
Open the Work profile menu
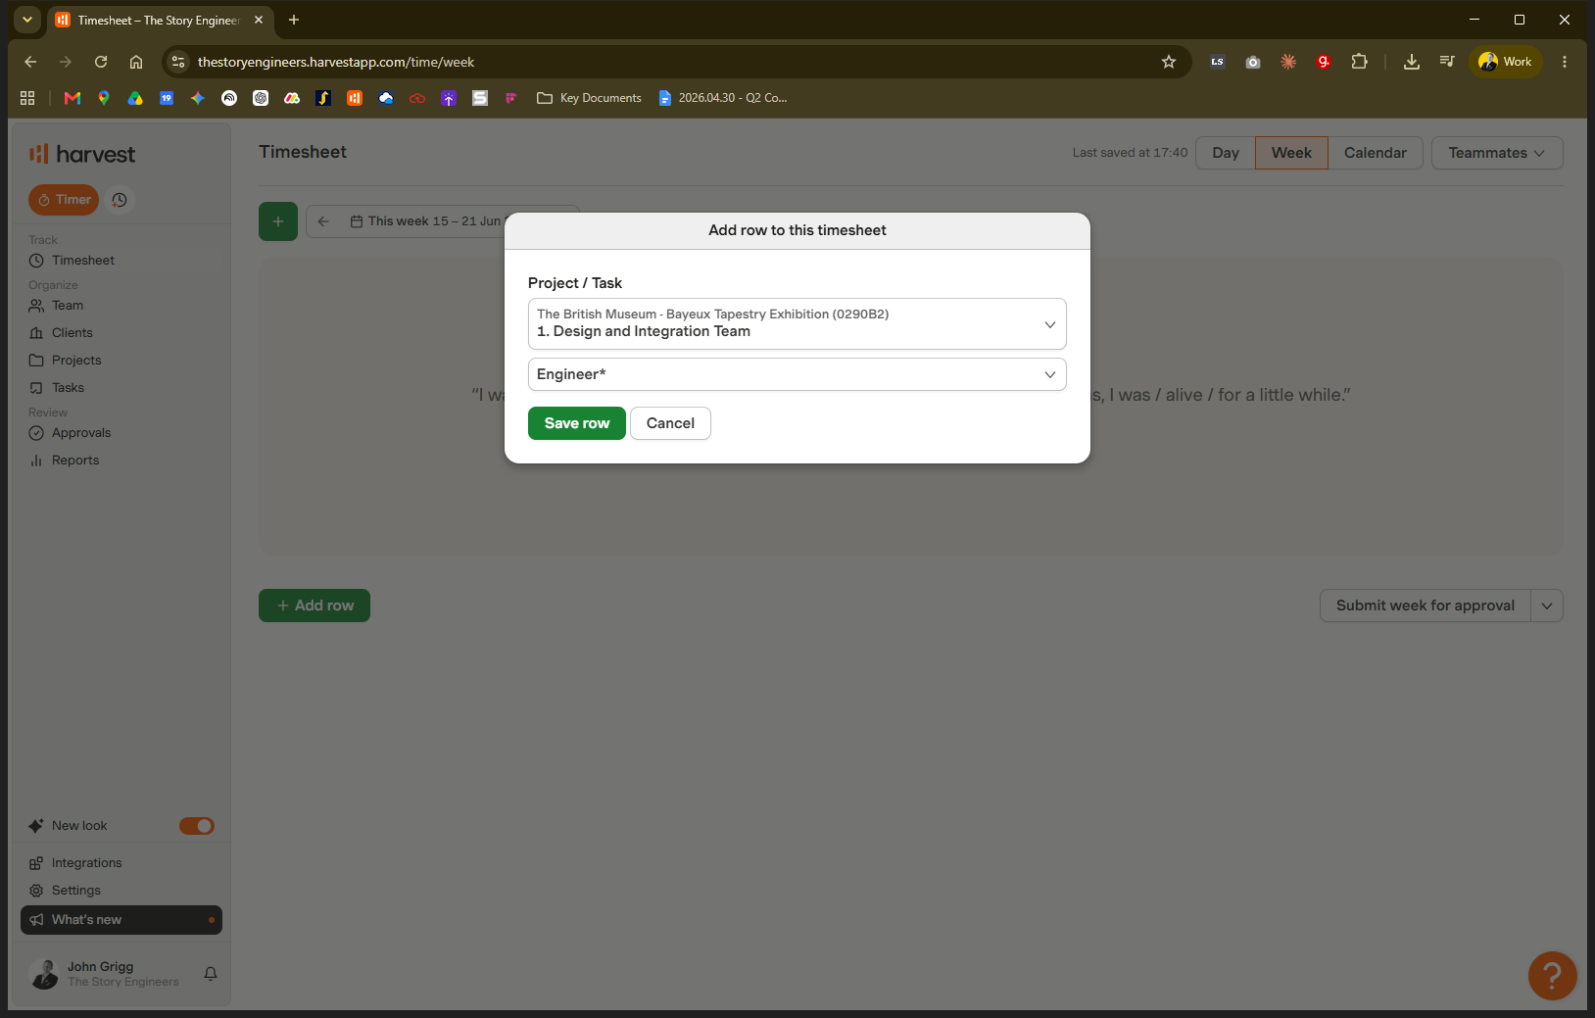click(1506, 62)
